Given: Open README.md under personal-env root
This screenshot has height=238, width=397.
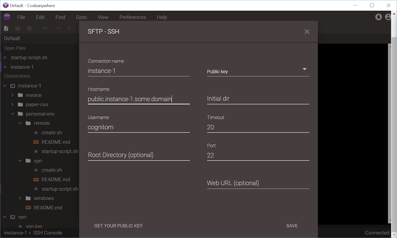Looking at the screenshot, I should 48,208.
